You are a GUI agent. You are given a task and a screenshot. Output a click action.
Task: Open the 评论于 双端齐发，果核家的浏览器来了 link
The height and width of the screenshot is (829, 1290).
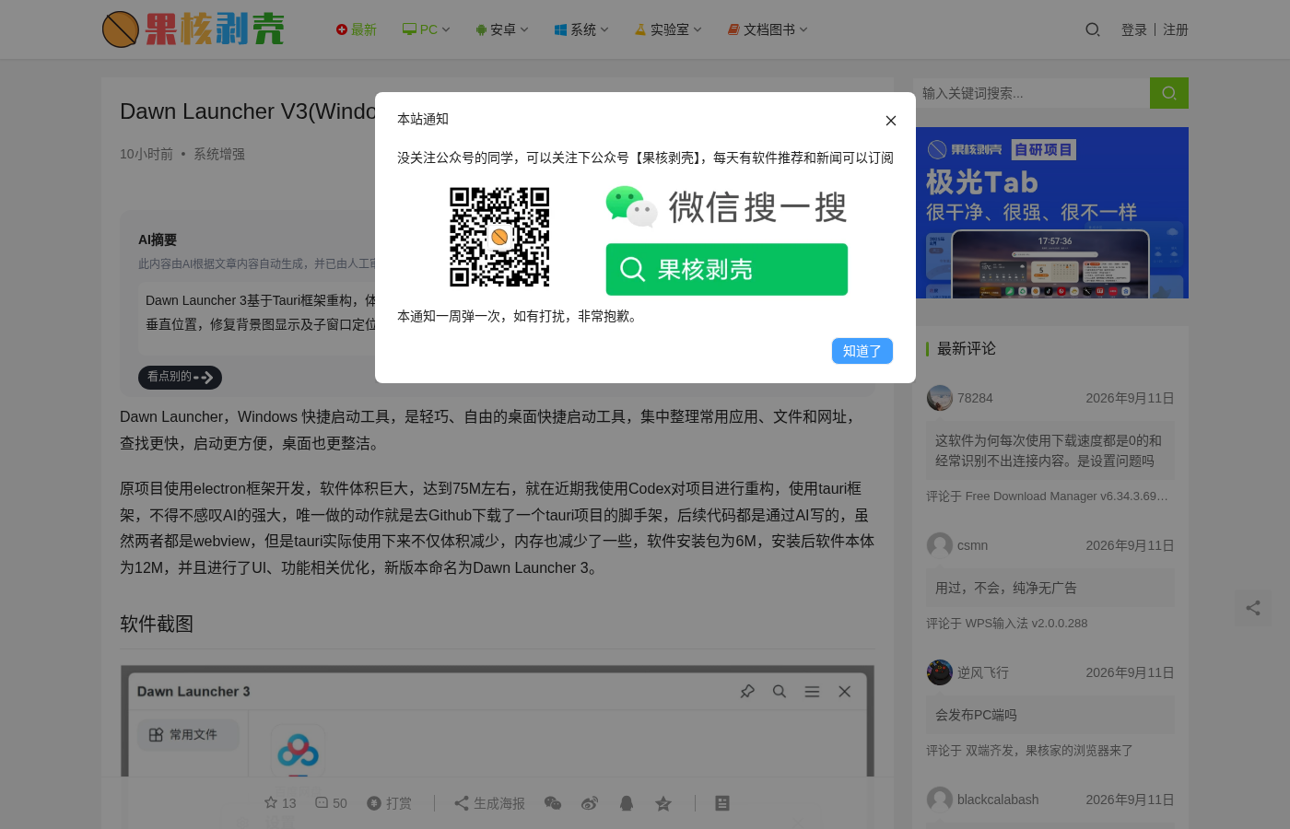(x=1029, y=751)
